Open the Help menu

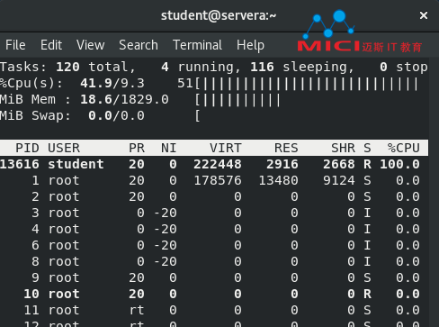250,45
